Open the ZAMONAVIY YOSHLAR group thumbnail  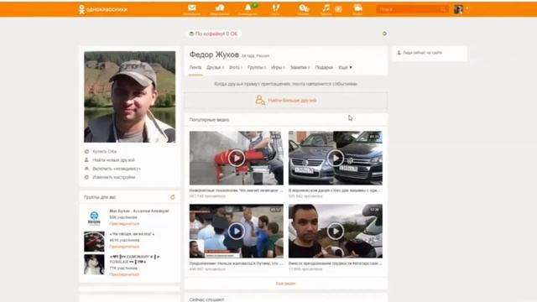pyautogui.click(x=94, y=264)
